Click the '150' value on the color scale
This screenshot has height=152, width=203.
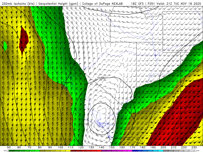tap(112, 147)
